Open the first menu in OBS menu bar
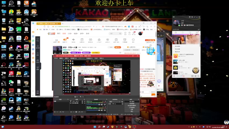229x129 pixels. (56, 58)
